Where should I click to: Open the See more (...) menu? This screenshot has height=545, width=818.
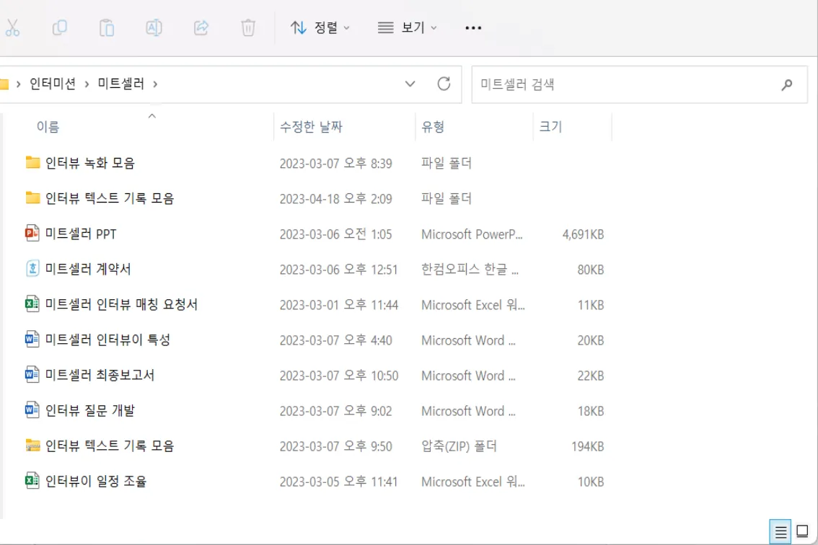tap(473, 27)
